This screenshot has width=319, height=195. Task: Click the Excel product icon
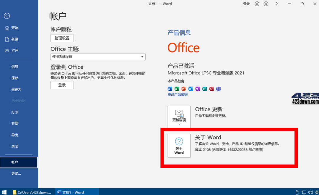click(x=177, y=89)
